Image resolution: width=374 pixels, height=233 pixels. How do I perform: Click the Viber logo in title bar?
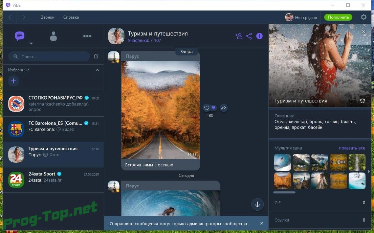pyautogui.click(x=8, y=5)
